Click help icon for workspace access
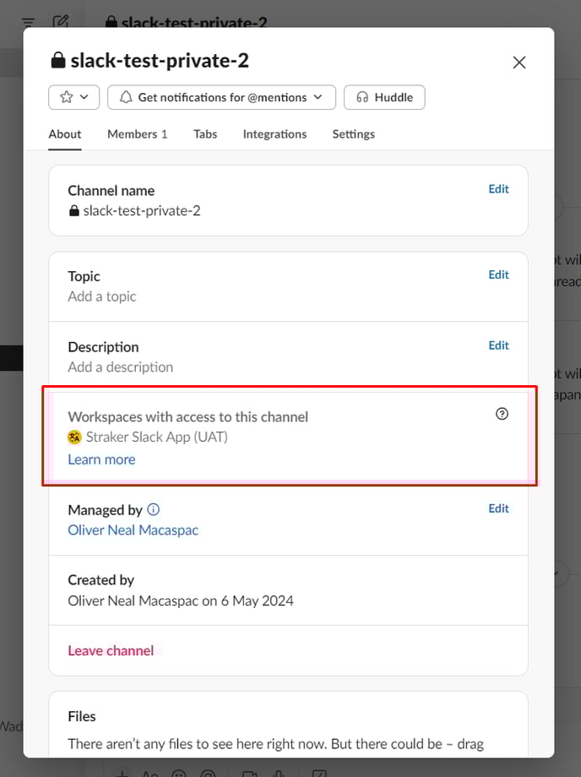The width and height of the screenshot is (581, 777). pos(502,414)
